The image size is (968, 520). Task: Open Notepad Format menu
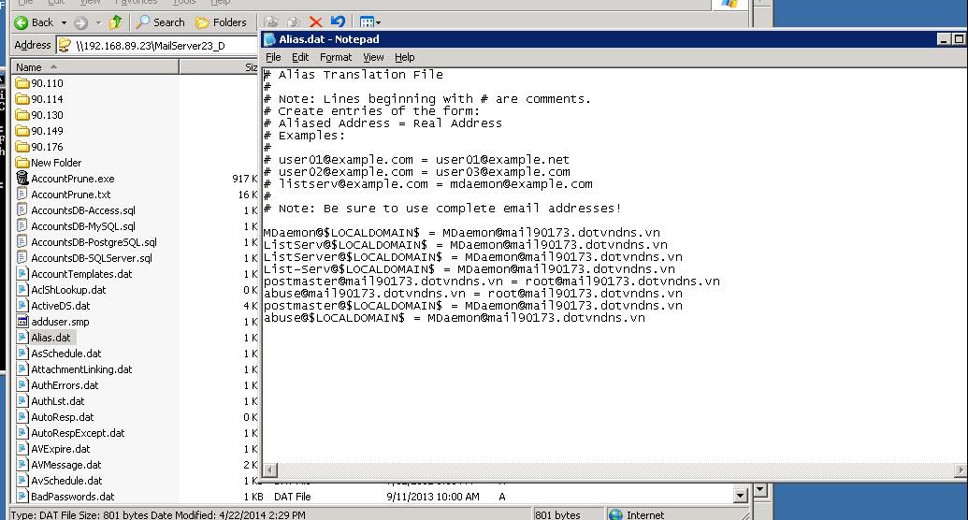tap(335, 57)
